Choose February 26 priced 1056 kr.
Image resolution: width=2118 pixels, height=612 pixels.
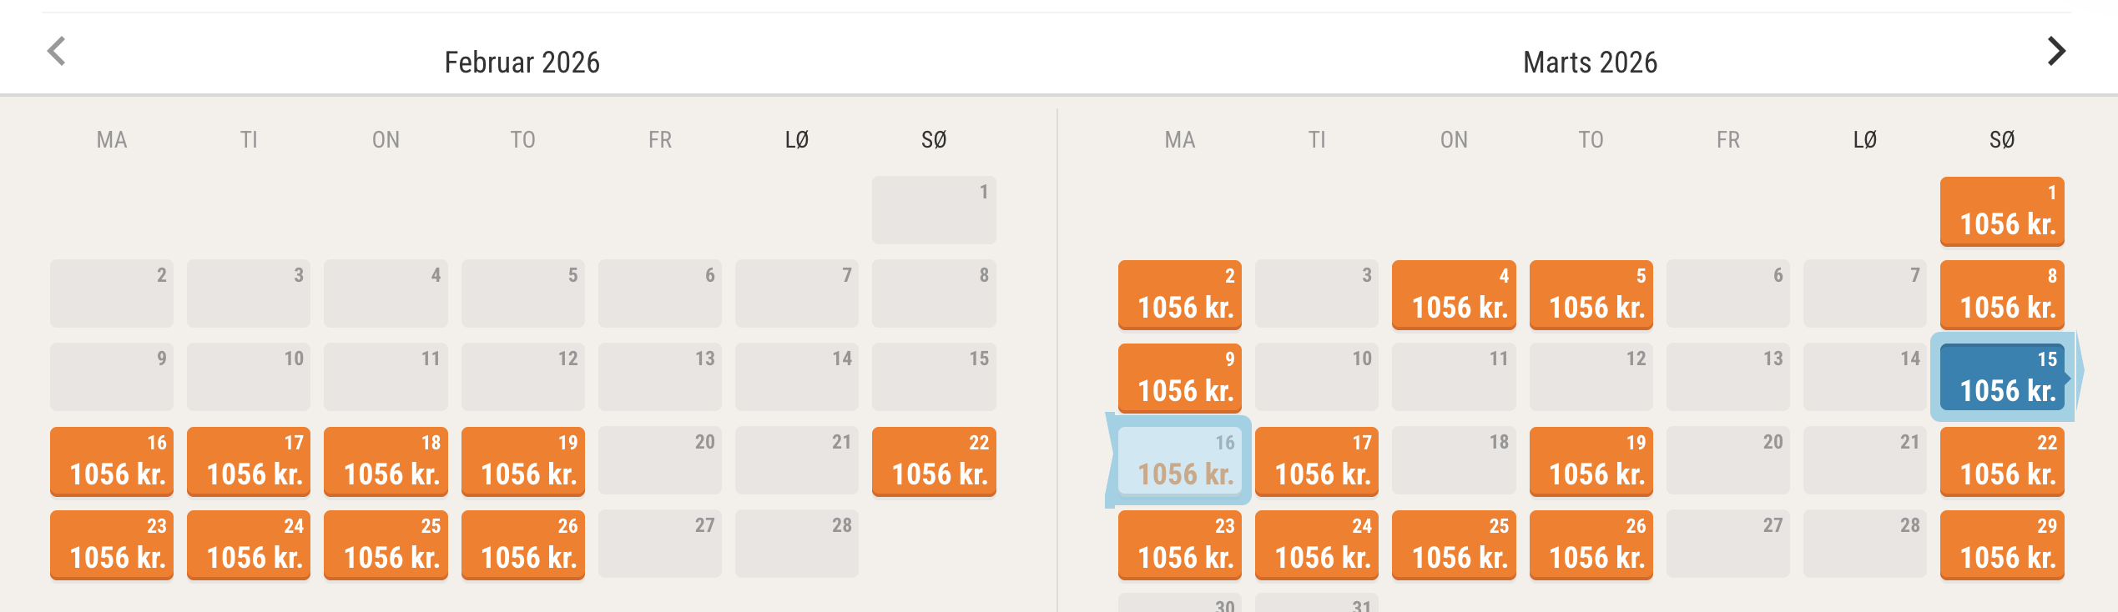pos(522,544)
